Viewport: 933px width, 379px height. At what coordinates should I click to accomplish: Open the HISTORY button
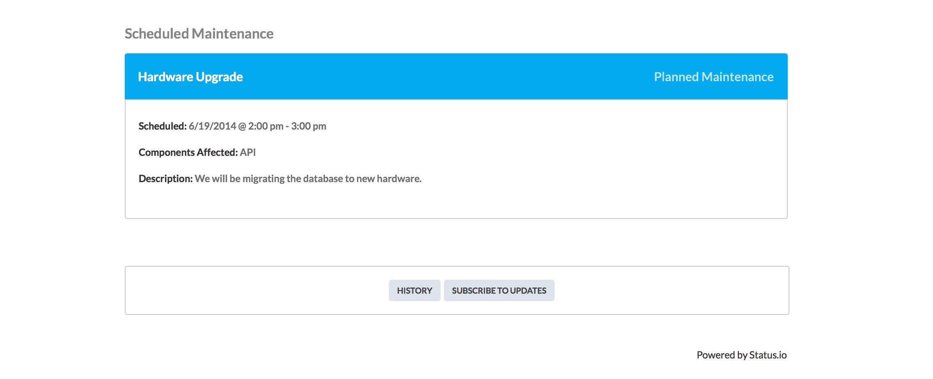coord(414,290)
